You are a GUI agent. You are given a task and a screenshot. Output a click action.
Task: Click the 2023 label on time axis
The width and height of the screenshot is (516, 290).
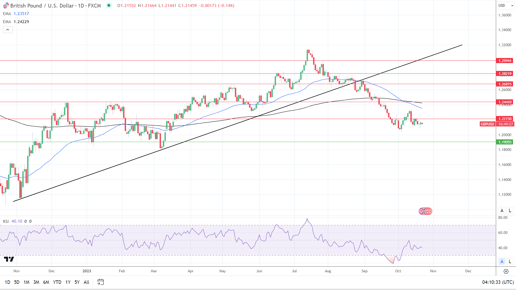87,271
